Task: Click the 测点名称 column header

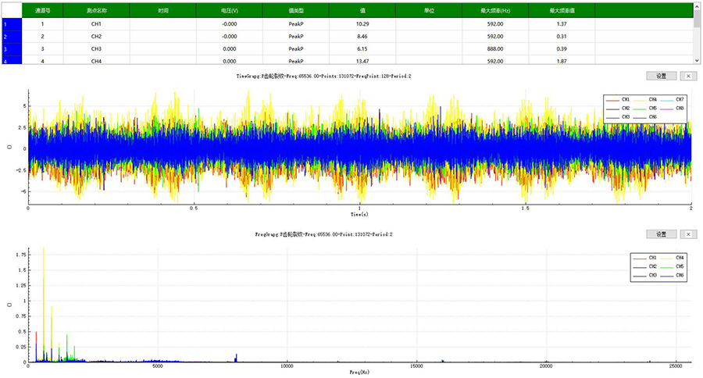Action: click(x=96, y=11)
